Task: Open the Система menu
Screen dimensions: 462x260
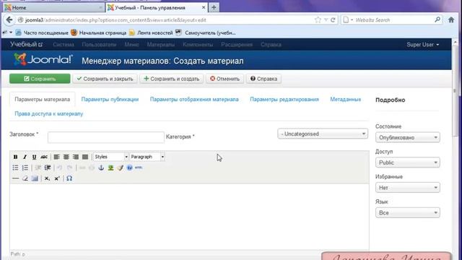Action: pyautogui.click(x=64, y=45)
